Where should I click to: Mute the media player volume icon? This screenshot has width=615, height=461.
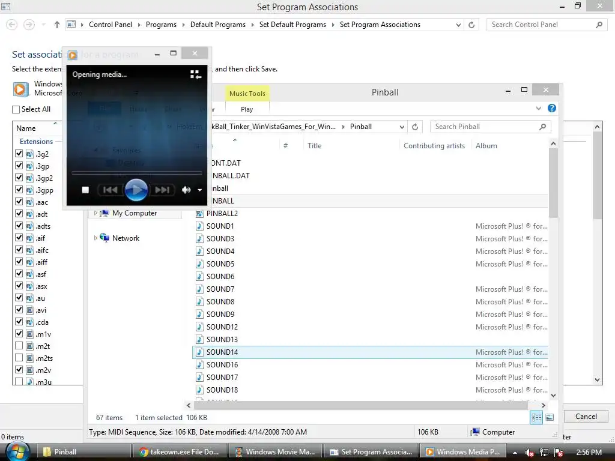coord(186,190)
